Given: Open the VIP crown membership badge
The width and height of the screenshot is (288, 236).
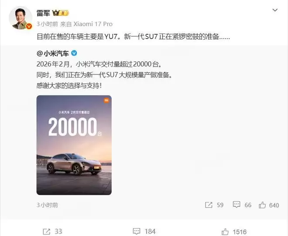Looking at the screenshot, I should click(x=60, y=13).
